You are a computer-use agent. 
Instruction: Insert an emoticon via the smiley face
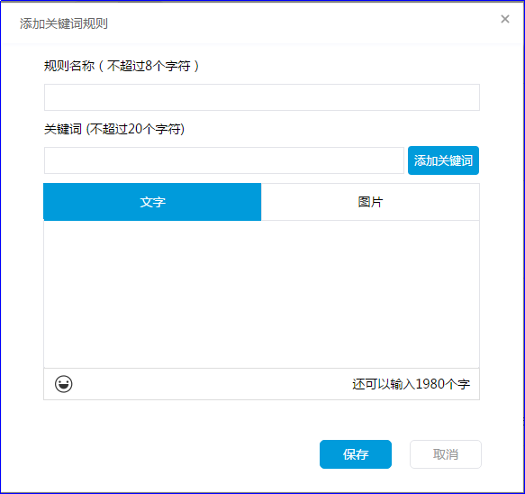coord(63,384)
